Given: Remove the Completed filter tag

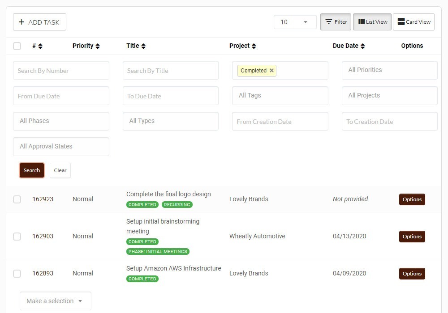Looking at the screenshot, I should click(271, 71).
